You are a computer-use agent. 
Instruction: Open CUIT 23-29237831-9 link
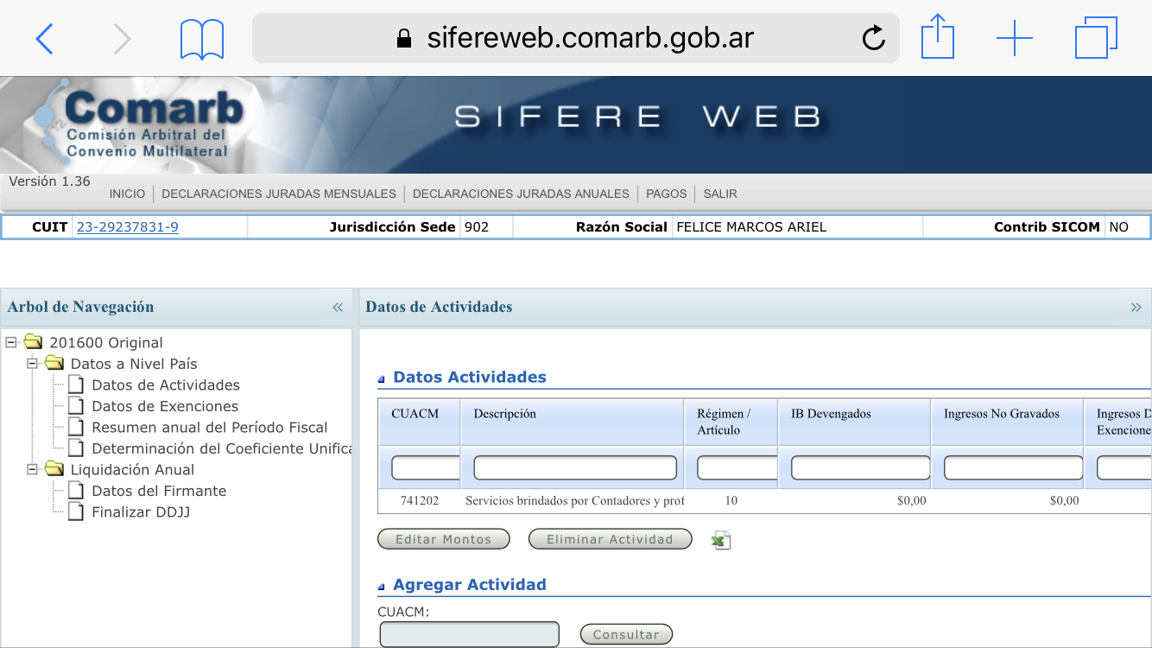click(128, 227)
